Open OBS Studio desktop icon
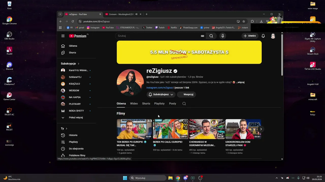The width and height of the screenshot is (325, 182). 9,36
